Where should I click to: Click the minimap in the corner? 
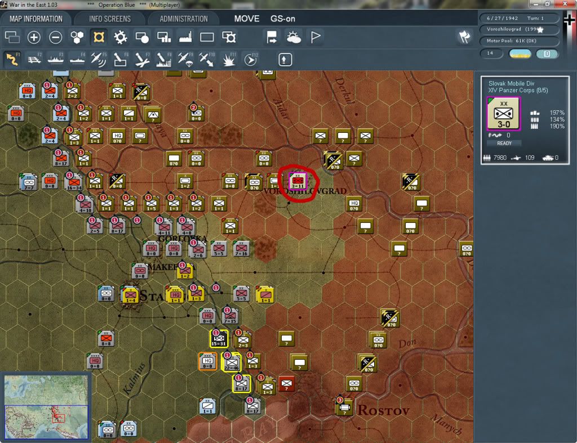(x=46, y=406)
